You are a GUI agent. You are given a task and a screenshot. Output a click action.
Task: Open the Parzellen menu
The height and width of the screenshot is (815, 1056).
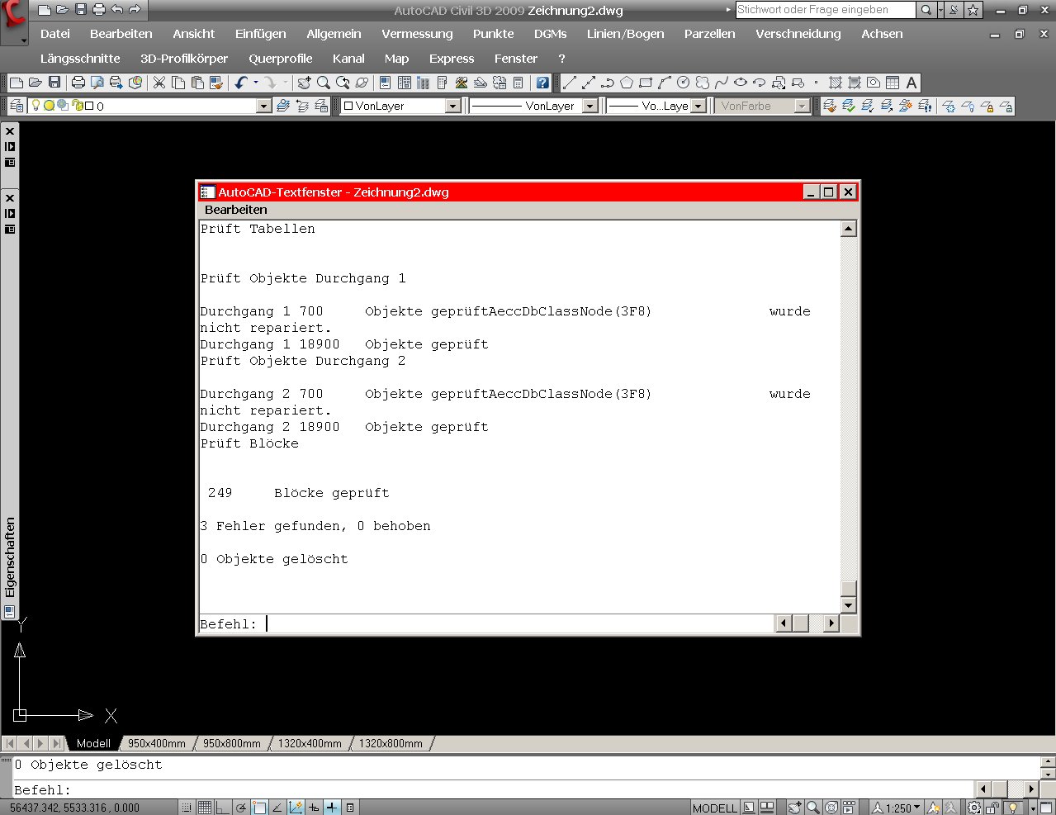[x=709, y=34]
